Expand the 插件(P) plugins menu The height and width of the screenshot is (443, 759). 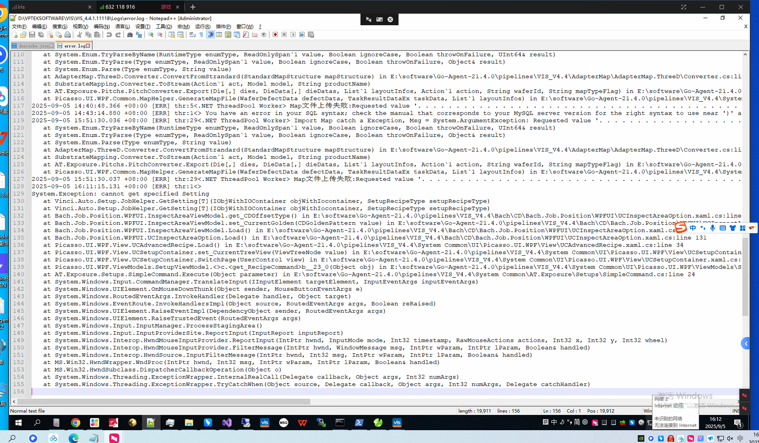click(223, 26)
